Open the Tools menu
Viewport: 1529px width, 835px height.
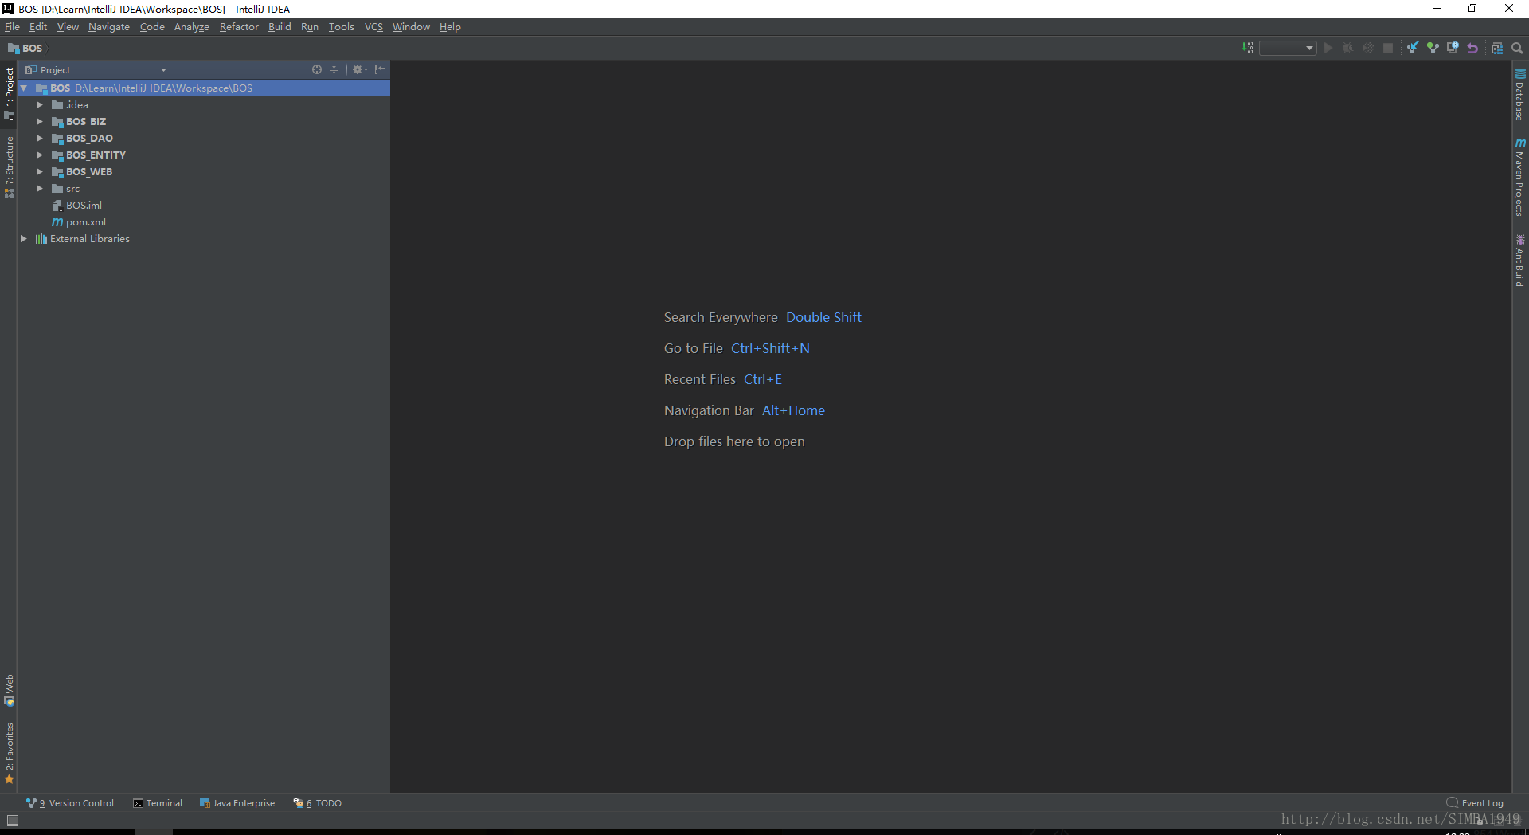click(x=342, y=27)
